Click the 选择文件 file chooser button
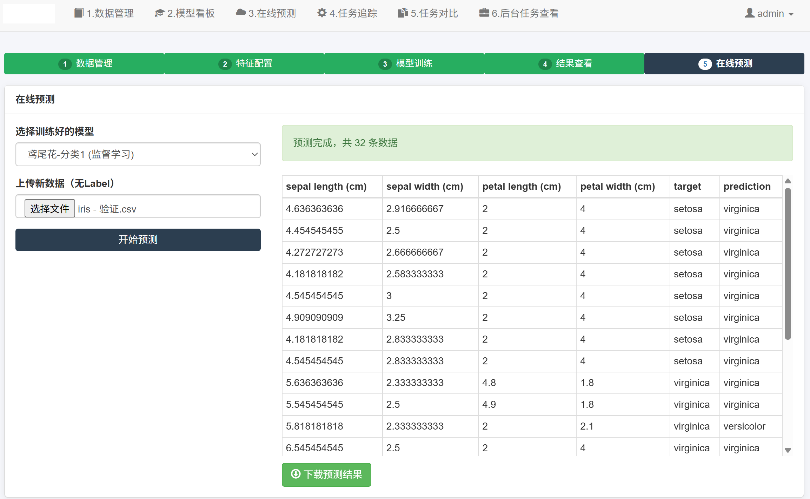This screenshot has height=499, width=810. coord(50,209)
